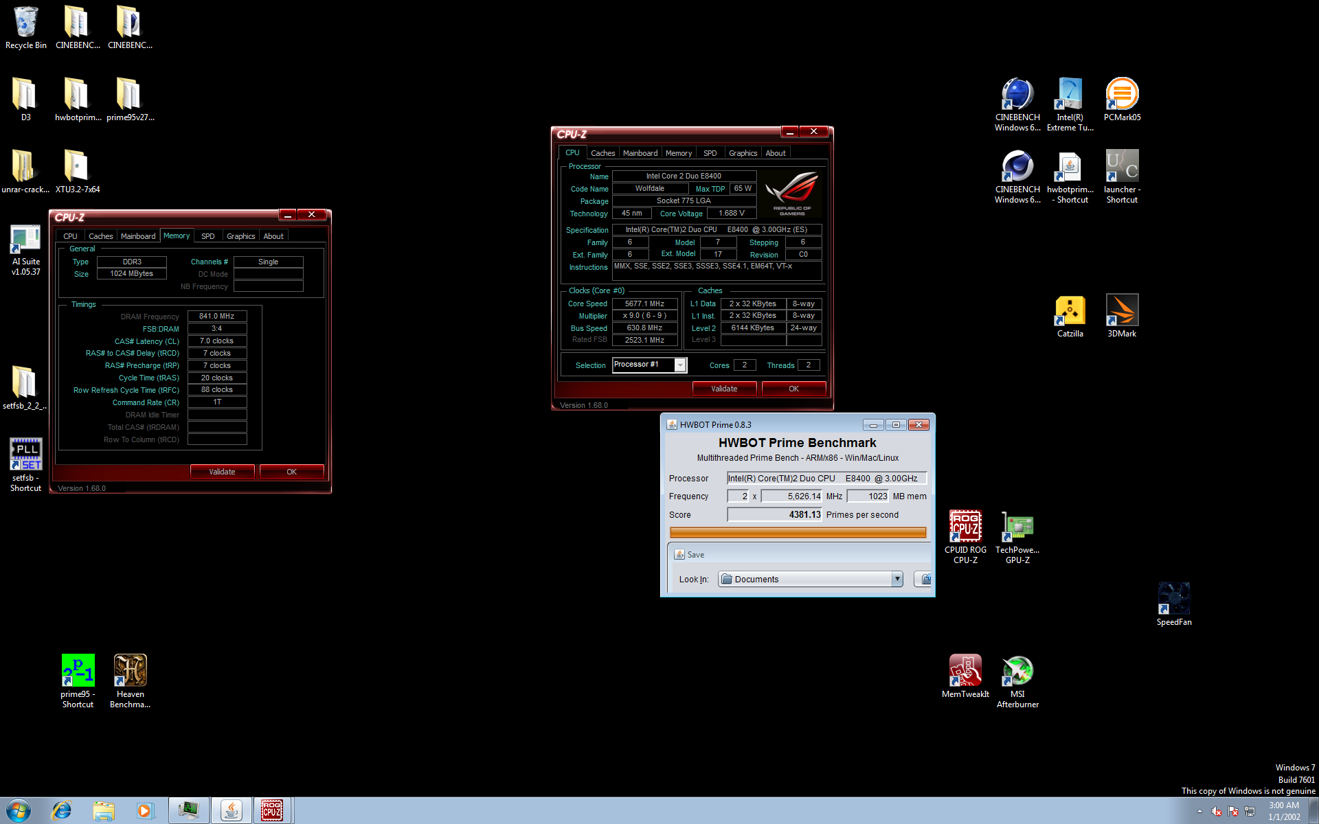Open unrar-crack folder icon
Image resolution: width=1319 pixels, height=824 pixels.
[x=25, y=172]
